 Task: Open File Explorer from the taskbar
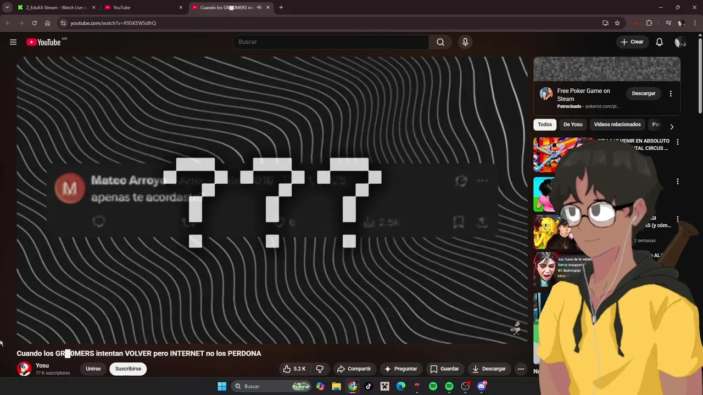pos(336,386)
